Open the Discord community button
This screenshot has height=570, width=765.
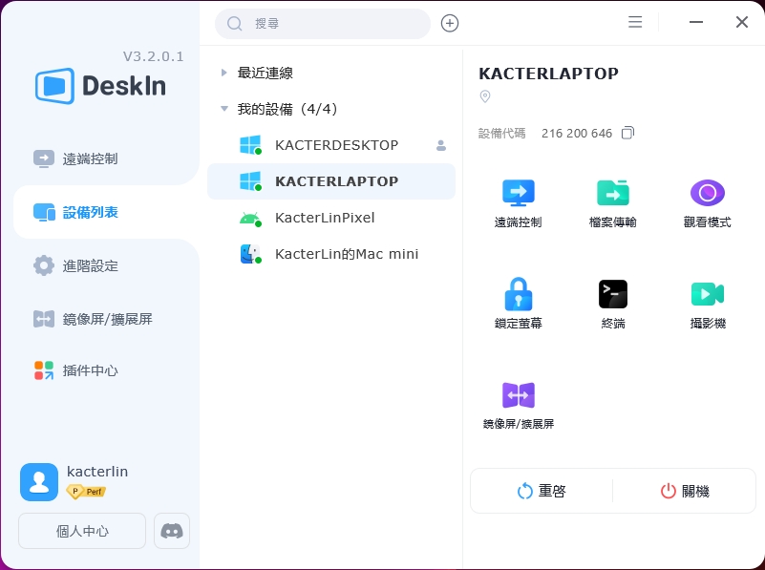click(x=172, y=531)
